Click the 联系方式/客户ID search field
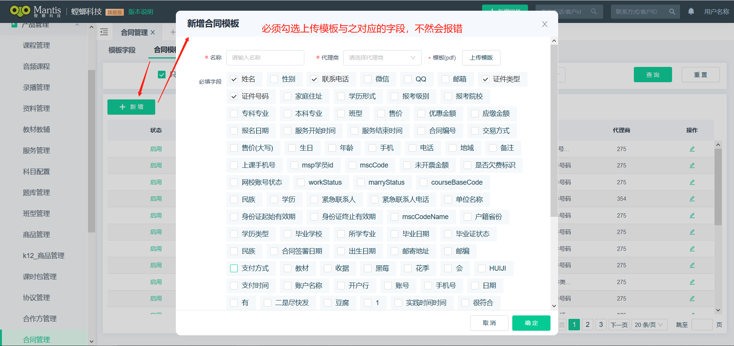 [x=638, y=11]
